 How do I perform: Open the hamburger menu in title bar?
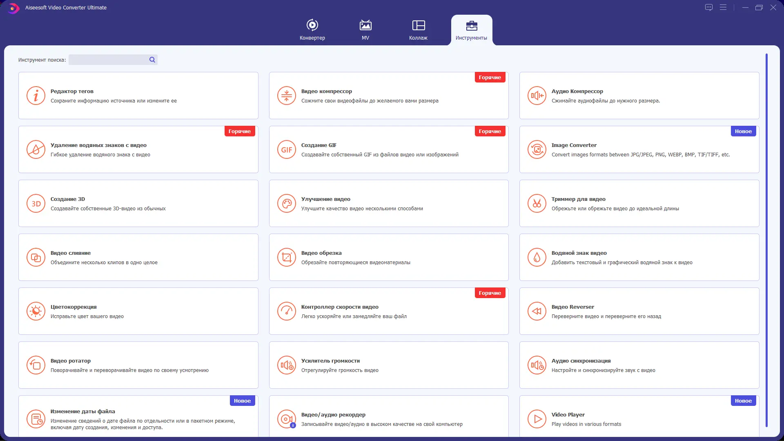tap(723, 7)
